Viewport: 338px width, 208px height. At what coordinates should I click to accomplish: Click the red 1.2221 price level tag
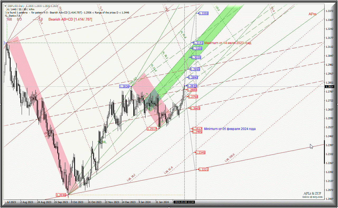point(203,170)
